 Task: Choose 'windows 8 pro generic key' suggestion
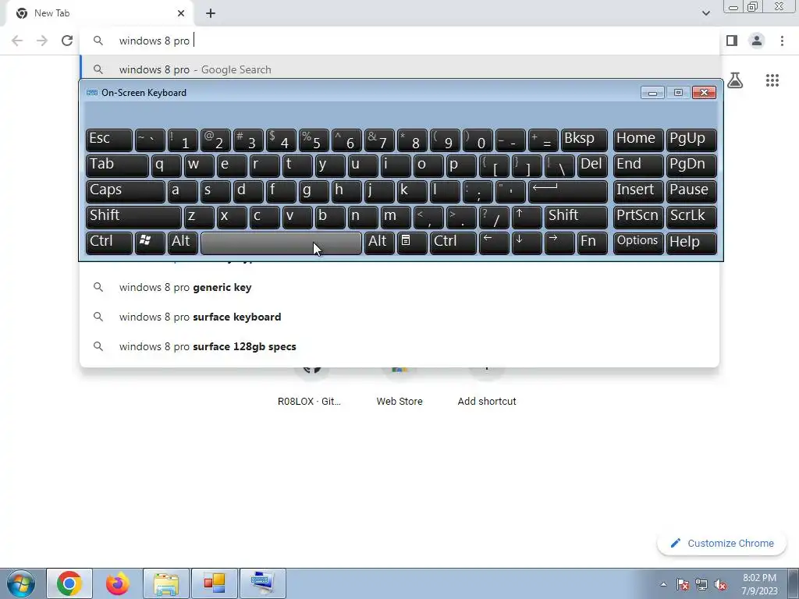[399, 287]
